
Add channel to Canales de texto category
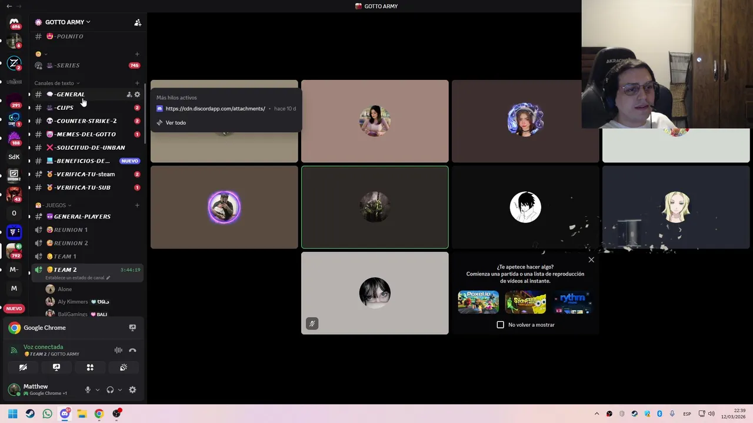[x=137, y=83]
